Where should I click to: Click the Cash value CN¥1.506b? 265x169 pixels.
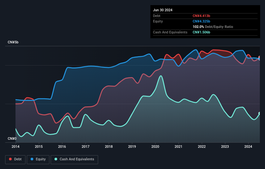201,32
